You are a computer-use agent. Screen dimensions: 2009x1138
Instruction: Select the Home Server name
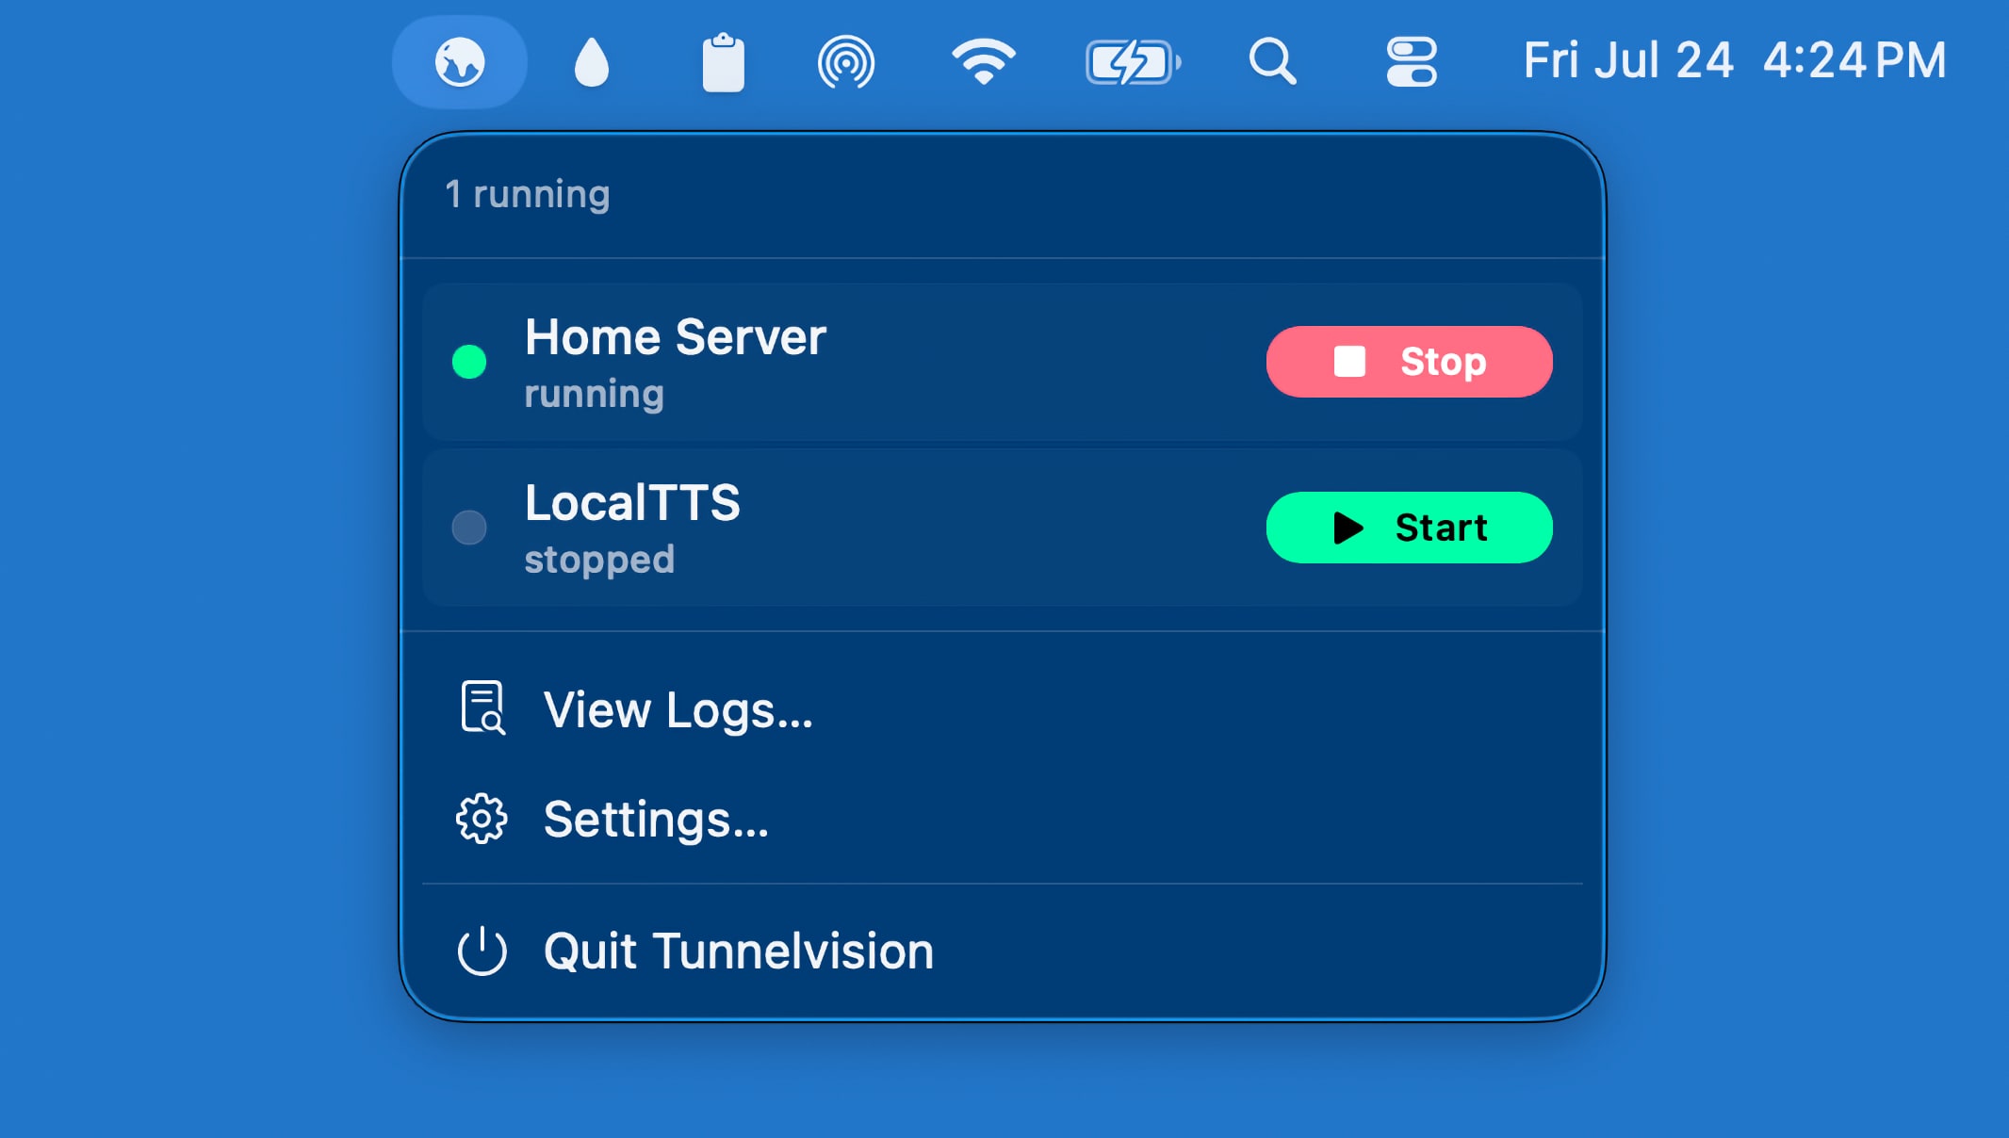tap(676, 337)
